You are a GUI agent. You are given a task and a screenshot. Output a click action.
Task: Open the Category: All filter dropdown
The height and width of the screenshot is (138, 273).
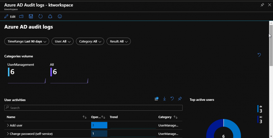tap(90, 41)
